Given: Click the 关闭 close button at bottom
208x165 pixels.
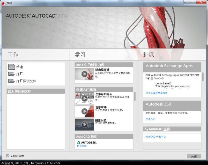Looking at the screenshot, I should [x=194, y=156].
